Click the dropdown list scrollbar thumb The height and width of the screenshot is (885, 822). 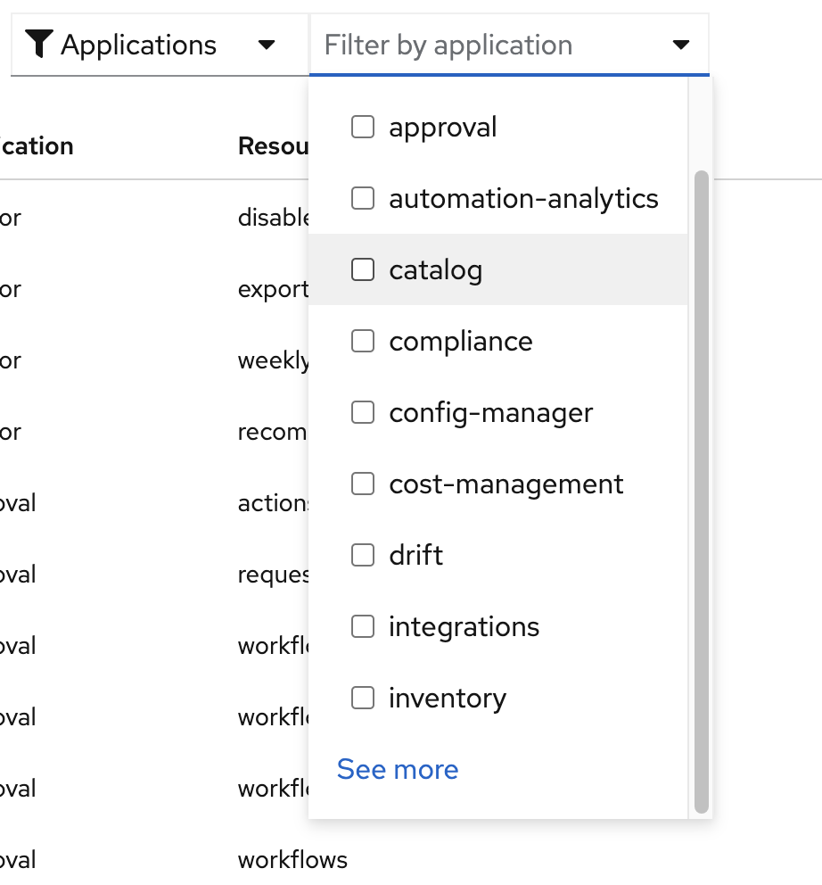click(701, 491)
